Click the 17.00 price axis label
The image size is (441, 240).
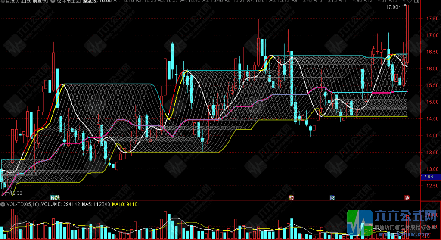pyautogui.click(x=432, y=35)
